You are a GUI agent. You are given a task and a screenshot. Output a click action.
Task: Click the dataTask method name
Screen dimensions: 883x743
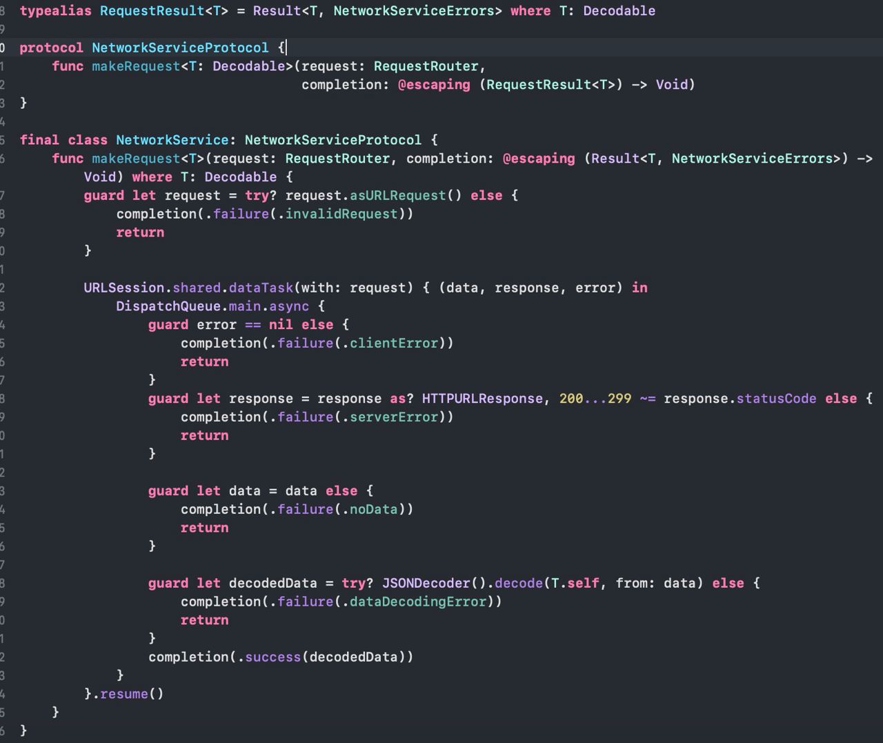pyautogui.click(x=261, y=288)
